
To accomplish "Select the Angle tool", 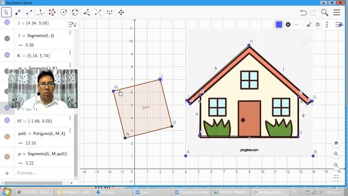I will tap(86, 12).
